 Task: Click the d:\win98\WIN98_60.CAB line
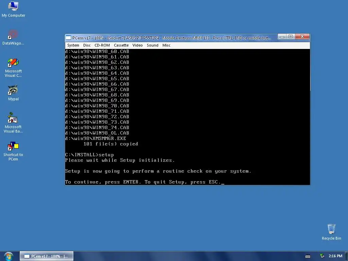[97, 52]
